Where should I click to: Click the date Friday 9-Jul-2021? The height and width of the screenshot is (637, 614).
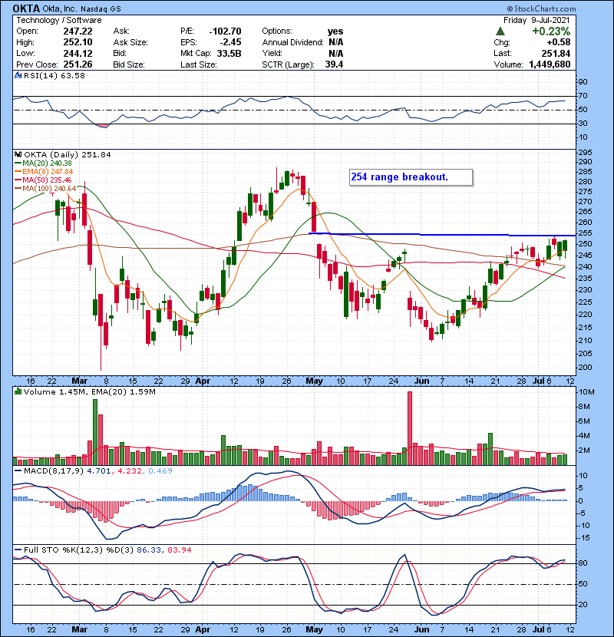pyautogui.click(x=536, y=20)
